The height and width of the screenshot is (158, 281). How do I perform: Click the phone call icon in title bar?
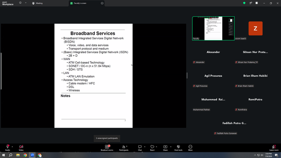251,3
